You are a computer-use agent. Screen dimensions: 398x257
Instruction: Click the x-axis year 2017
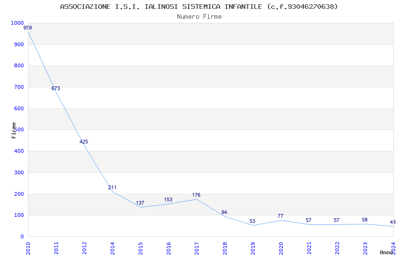coord(197,248)
